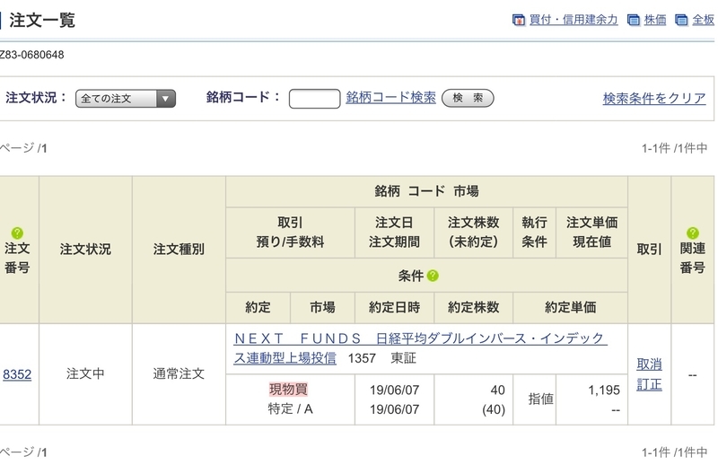
Task: Open help icon beside 条件 header
Action: [x=433, y=276]
